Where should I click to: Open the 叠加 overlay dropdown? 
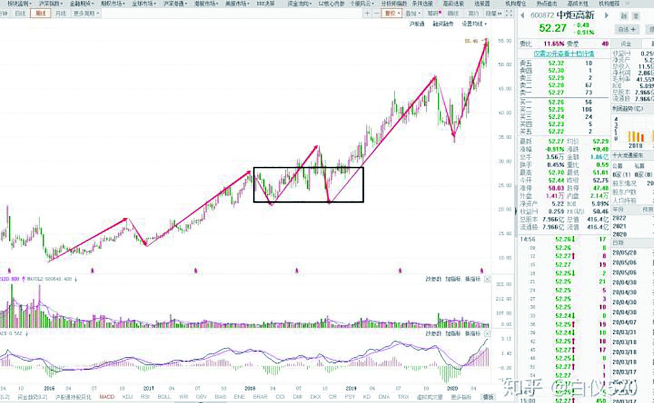(x=412, y=13)
